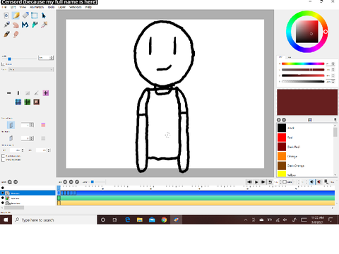Select the Smudge tool
The height and width of the screenshot is (254, 339).
(x=16, y=35)
